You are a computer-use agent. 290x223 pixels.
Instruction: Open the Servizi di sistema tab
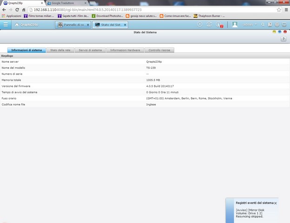coord(90,50)
